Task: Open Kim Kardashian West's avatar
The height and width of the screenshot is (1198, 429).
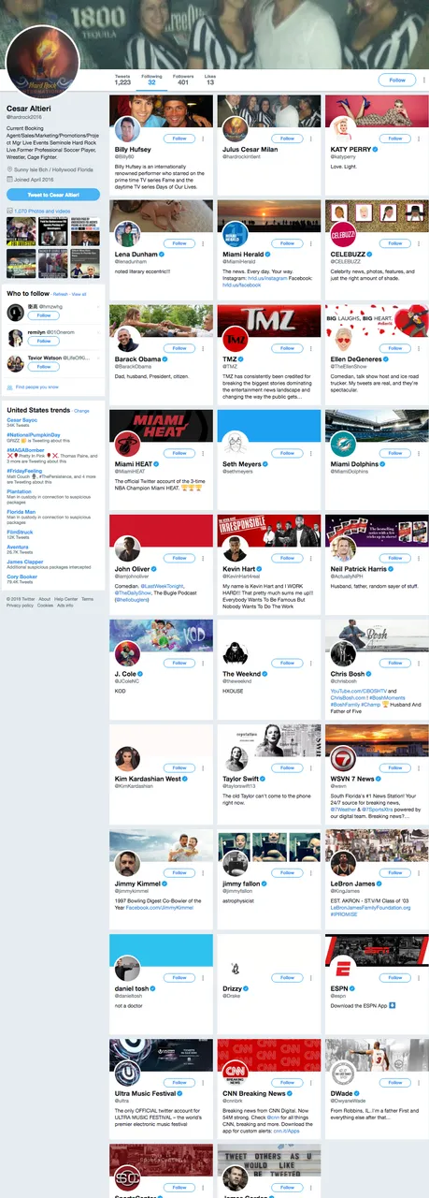Action: 127,759
